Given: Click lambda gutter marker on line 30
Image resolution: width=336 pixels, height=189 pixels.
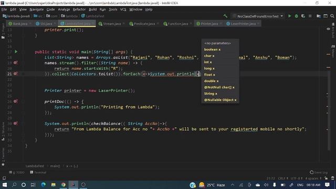Looking at the screenshot, I should (15, 123).
